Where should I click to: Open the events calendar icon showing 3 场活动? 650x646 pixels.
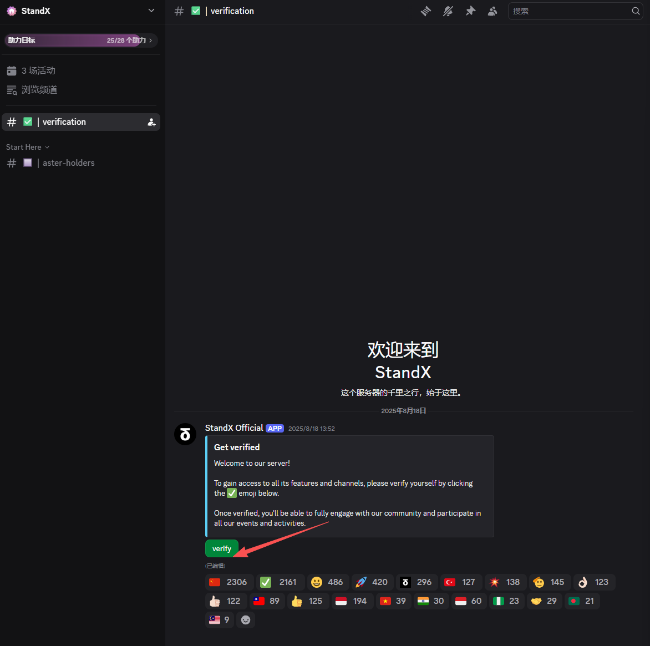pos(12,70)
